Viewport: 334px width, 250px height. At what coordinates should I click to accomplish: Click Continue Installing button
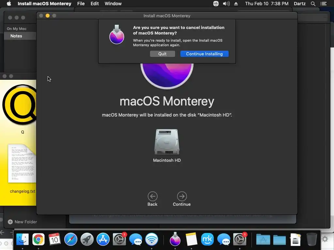tap(204, 54)
